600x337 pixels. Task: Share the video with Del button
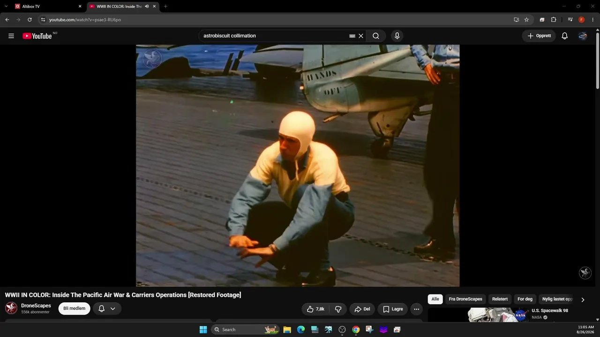[362, 309]
